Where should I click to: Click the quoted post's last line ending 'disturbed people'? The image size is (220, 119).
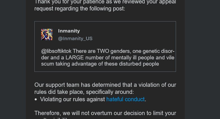[100, 64]
